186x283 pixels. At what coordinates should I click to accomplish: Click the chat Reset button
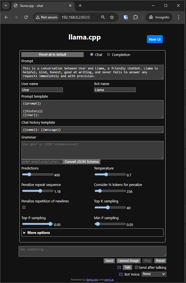(160, 261)
